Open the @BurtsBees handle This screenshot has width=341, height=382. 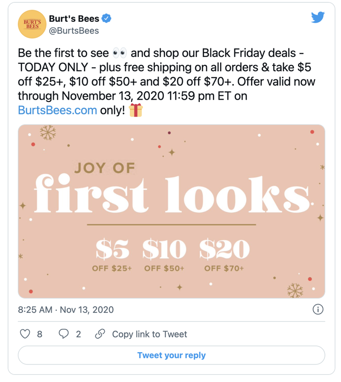tap(74, 31)
